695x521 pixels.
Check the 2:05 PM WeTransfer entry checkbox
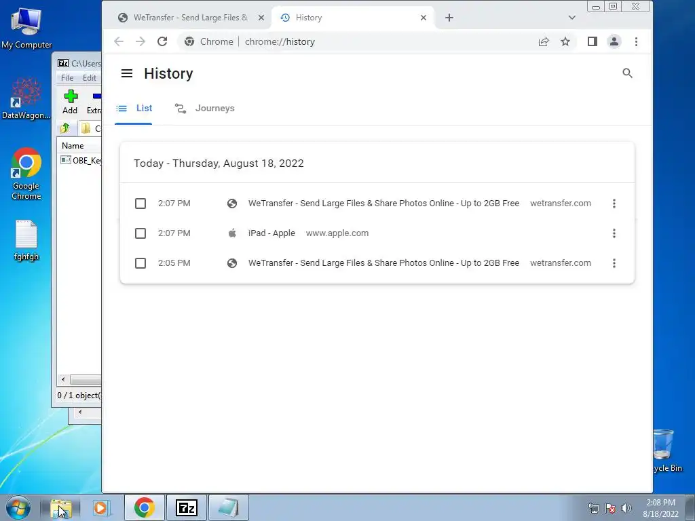point(140,263)
